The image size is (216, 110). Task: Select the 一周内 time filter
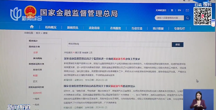click(36, 99)
